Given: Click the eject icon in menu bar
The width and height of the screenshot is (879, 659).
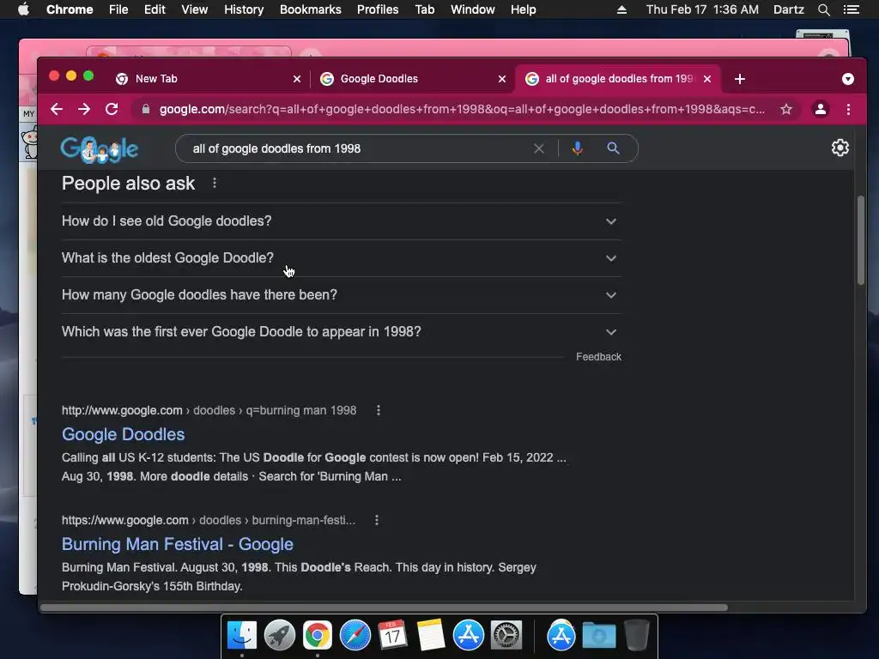Looking at the screenshot, I should pyautogui.click(x=621, y=9).
